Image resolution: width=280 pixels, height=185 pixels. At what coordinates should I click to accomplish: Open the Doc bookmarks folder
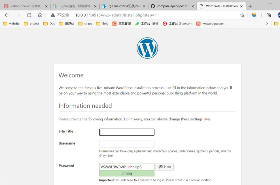click(49, 24)
